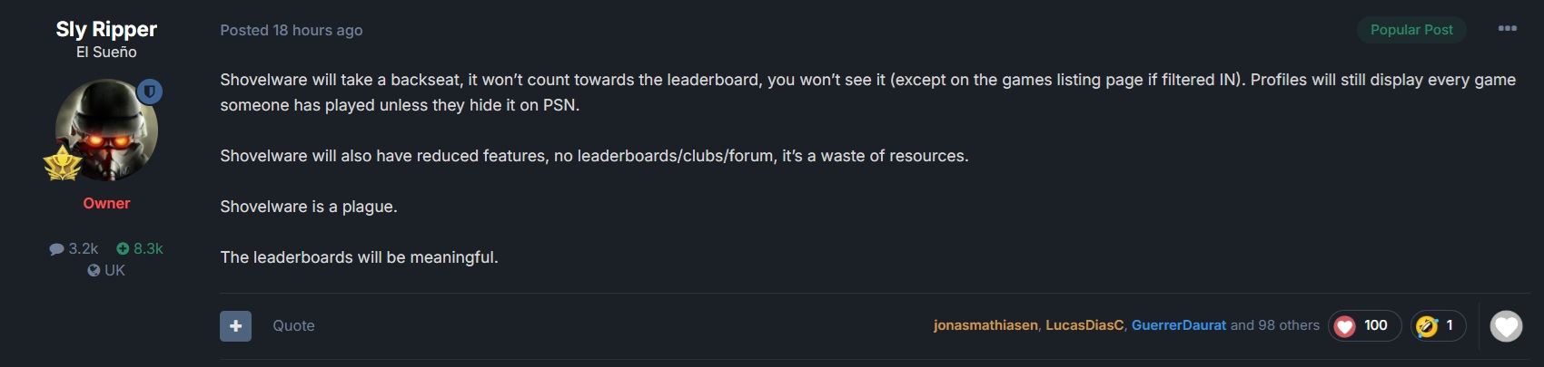Click Quote to reply to post
Screen dimensions: 1544x367
(293, 325)
